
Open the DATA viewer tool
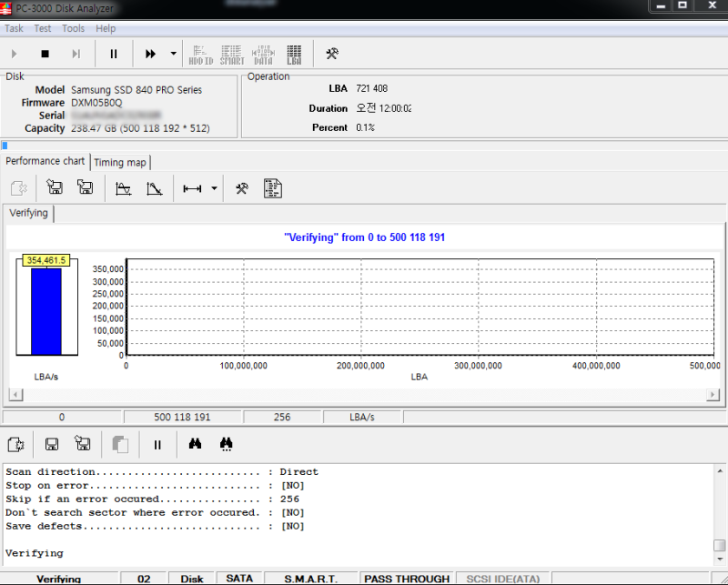point(263,55)
